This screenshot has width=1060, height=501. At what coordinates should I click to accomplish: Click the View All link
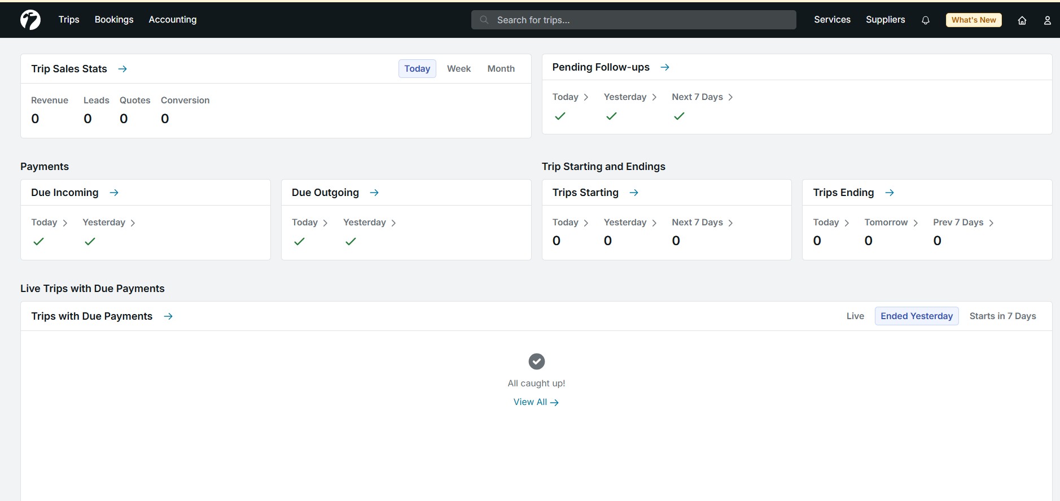pyautogui.click(x=536, y=402)
